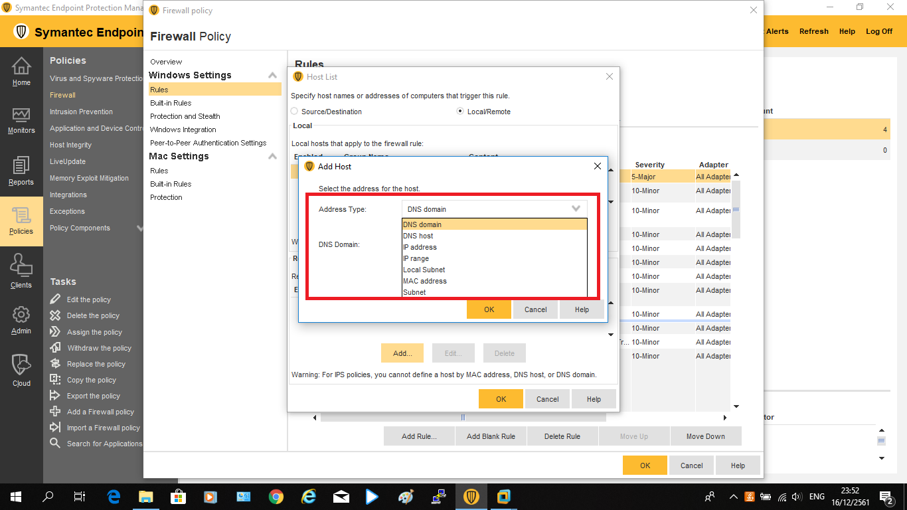Viewport: 907px width, 510px height.
Task: Select the Local/Remote radio button
Action: [460, 112]
